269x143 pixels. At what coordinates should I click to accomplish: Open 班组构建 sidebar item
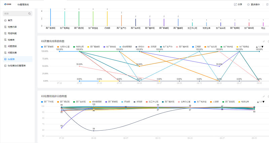(x=12, y=33)
